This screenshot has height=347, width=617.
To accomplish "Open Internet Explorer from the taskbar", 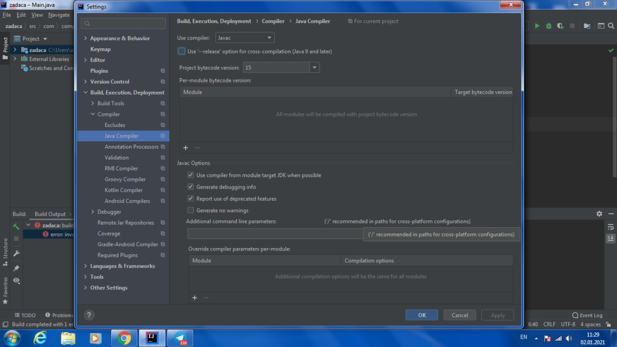I will click(x=40, y=338).
